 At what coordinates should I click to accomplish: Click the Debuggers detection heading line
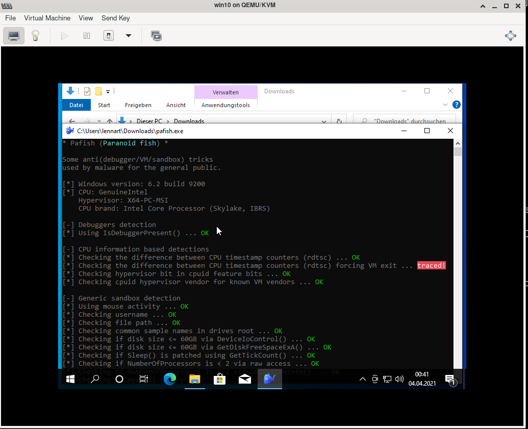[x=109, y=224]
